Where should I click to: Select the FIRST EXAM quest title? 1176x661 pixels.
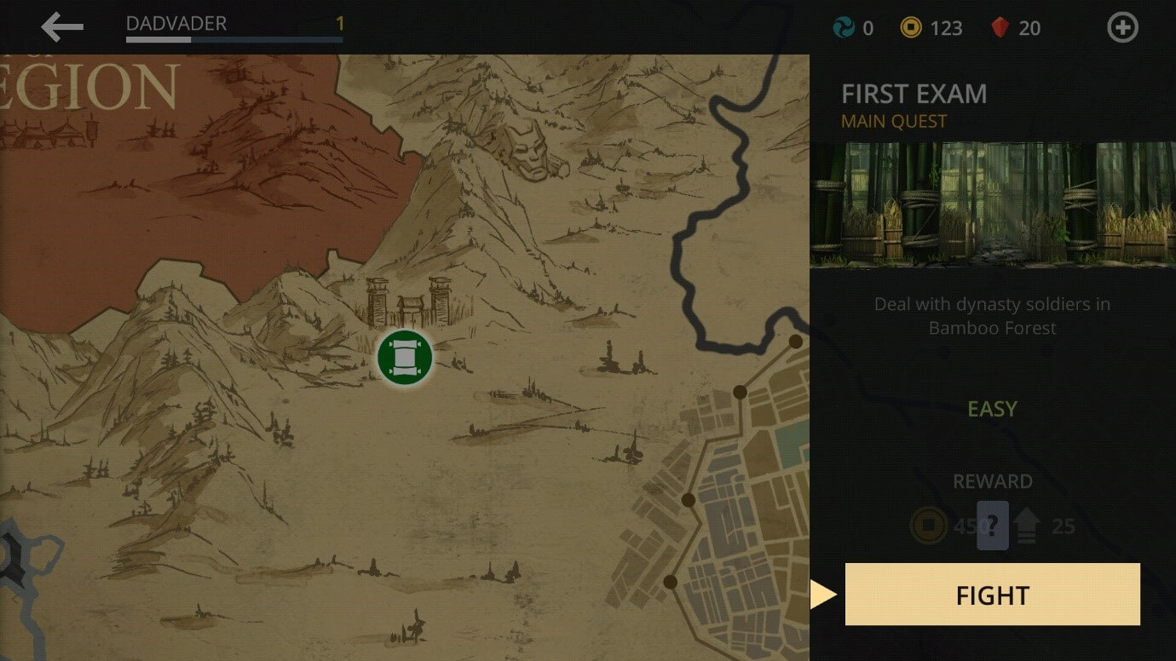tap(914, 94)
